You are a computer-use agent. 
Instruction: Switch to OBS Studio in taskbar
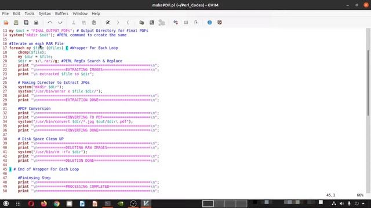pos(133,203)
